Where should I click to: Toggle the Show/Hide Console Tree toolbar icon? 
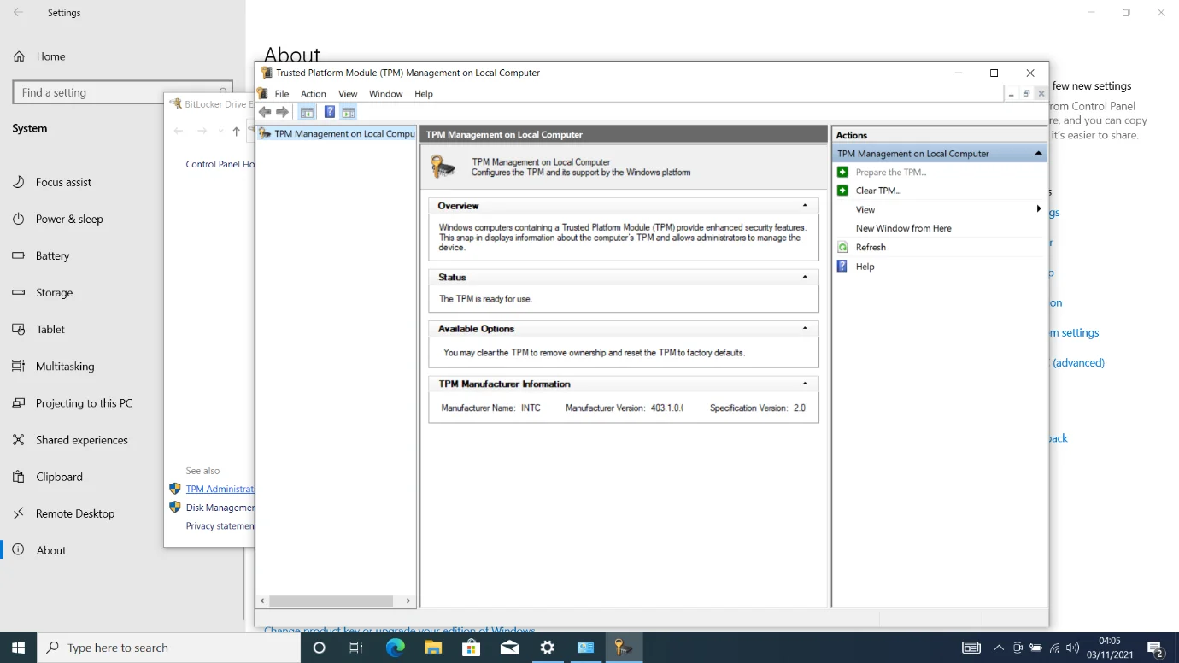pyautogui.click(x=307, y=112)
